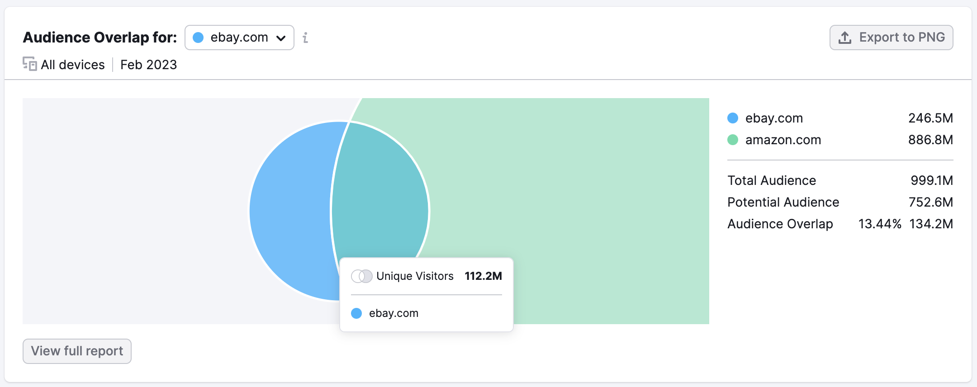Click the Audience Overlap label in stats
This screenshot has width=977, height=387.
(780, 224)
